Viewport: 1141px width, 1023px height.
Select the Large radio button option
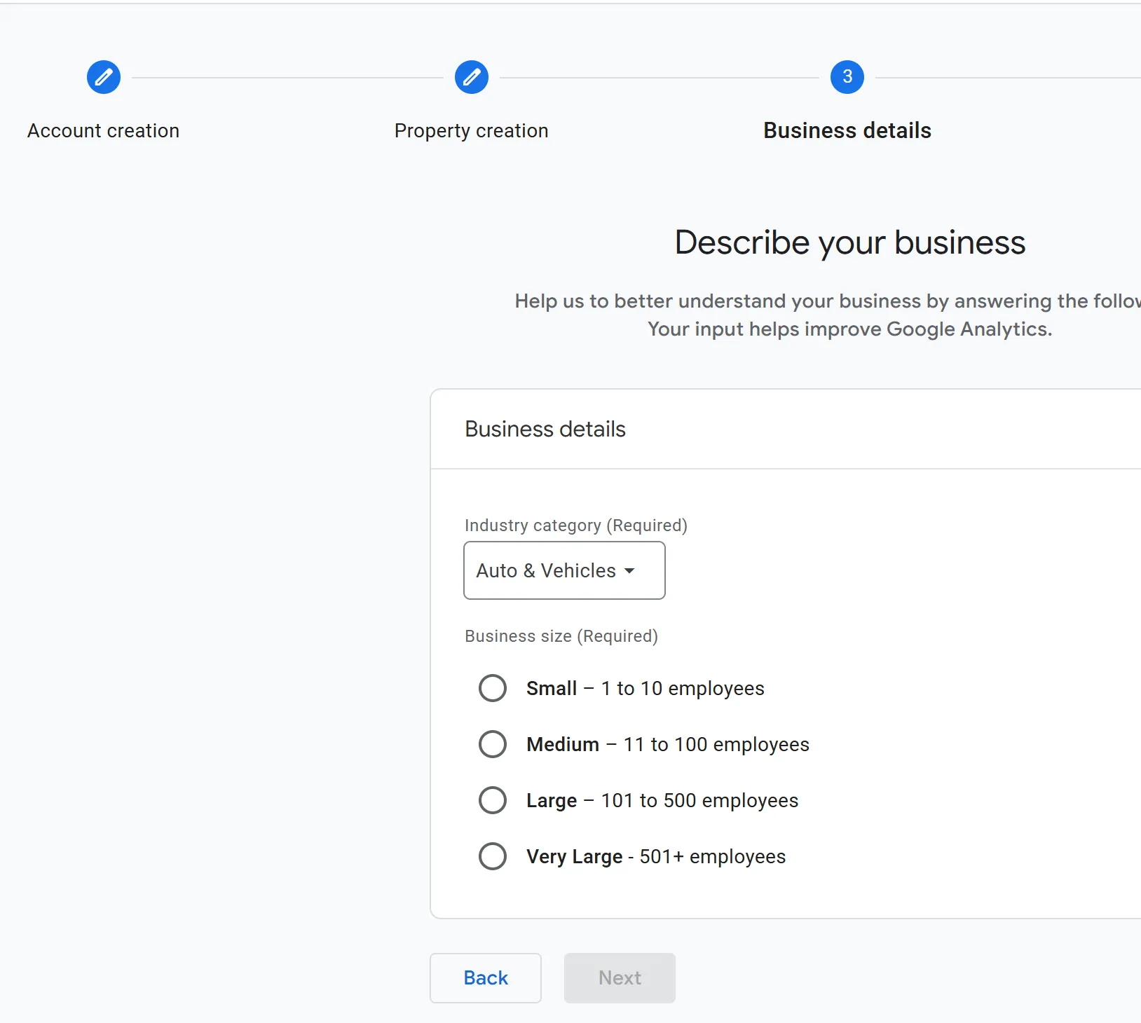click(x=493, y=800)
